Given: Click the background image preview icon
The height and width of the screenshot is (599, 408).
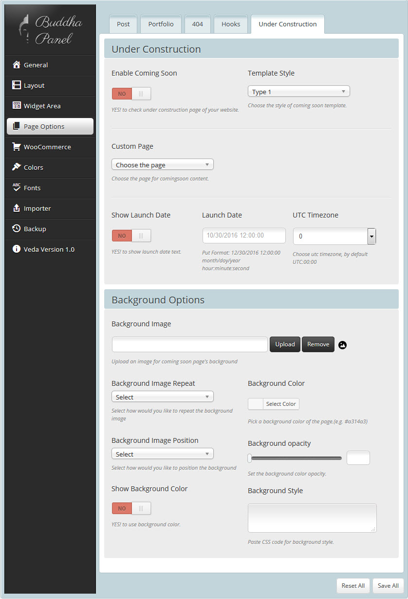Looking at the screenshot, I should point(342,345).
